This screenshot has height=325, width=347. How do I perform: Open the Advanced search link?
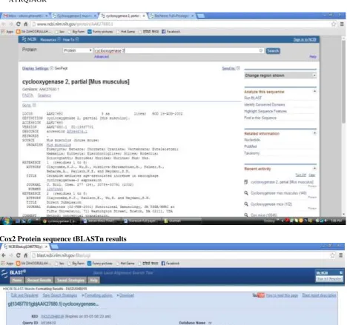pyautogui.click(x=102, y=56)
